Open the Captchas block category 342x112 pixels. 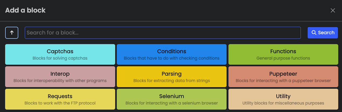60,54
